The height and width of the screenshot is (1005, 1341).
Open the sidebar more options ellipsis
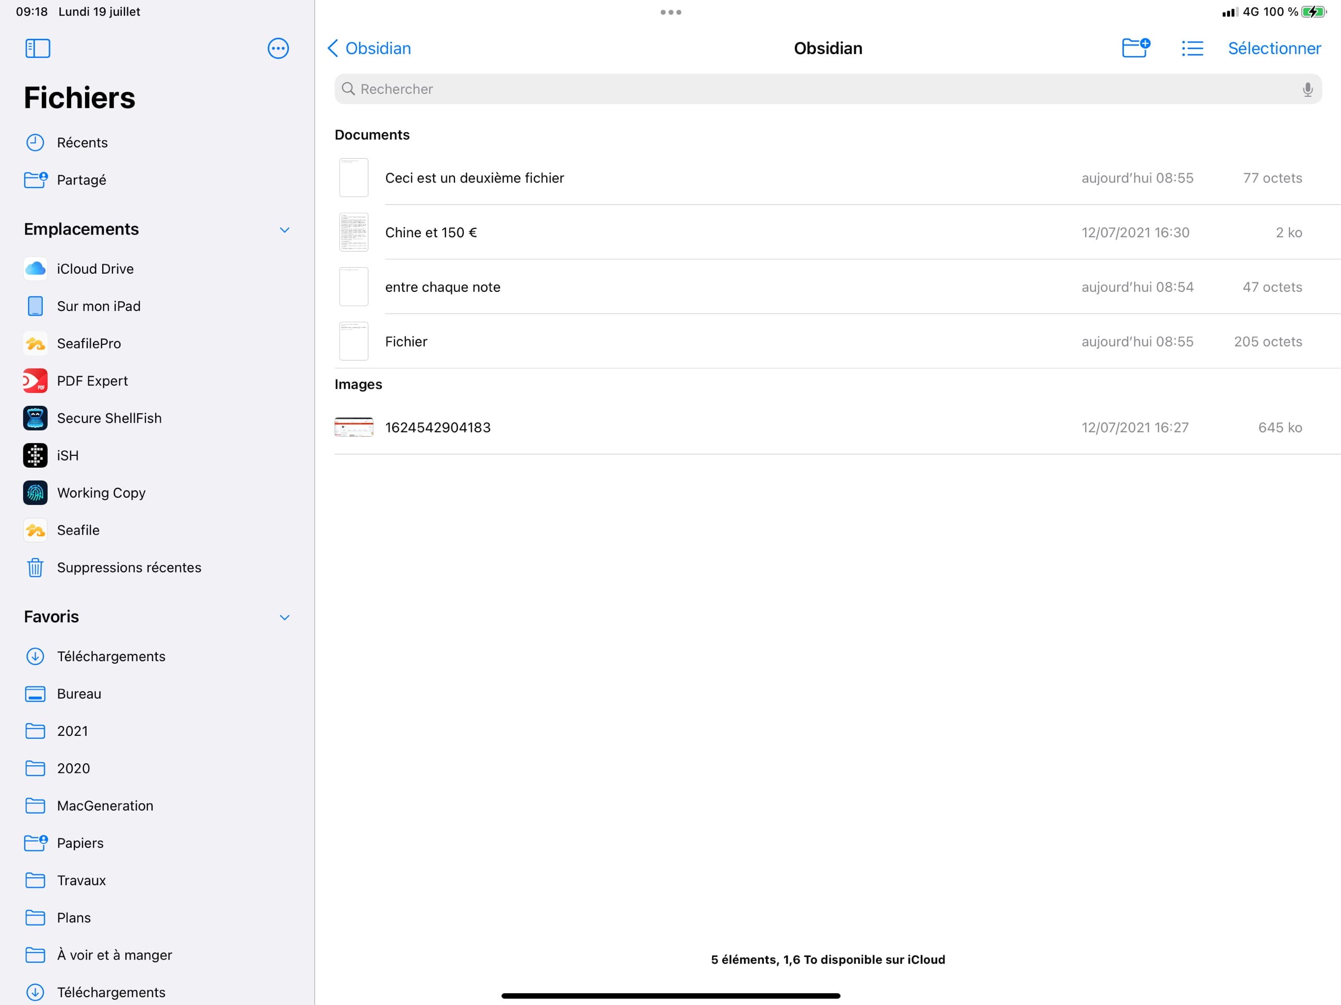[279, 48]
